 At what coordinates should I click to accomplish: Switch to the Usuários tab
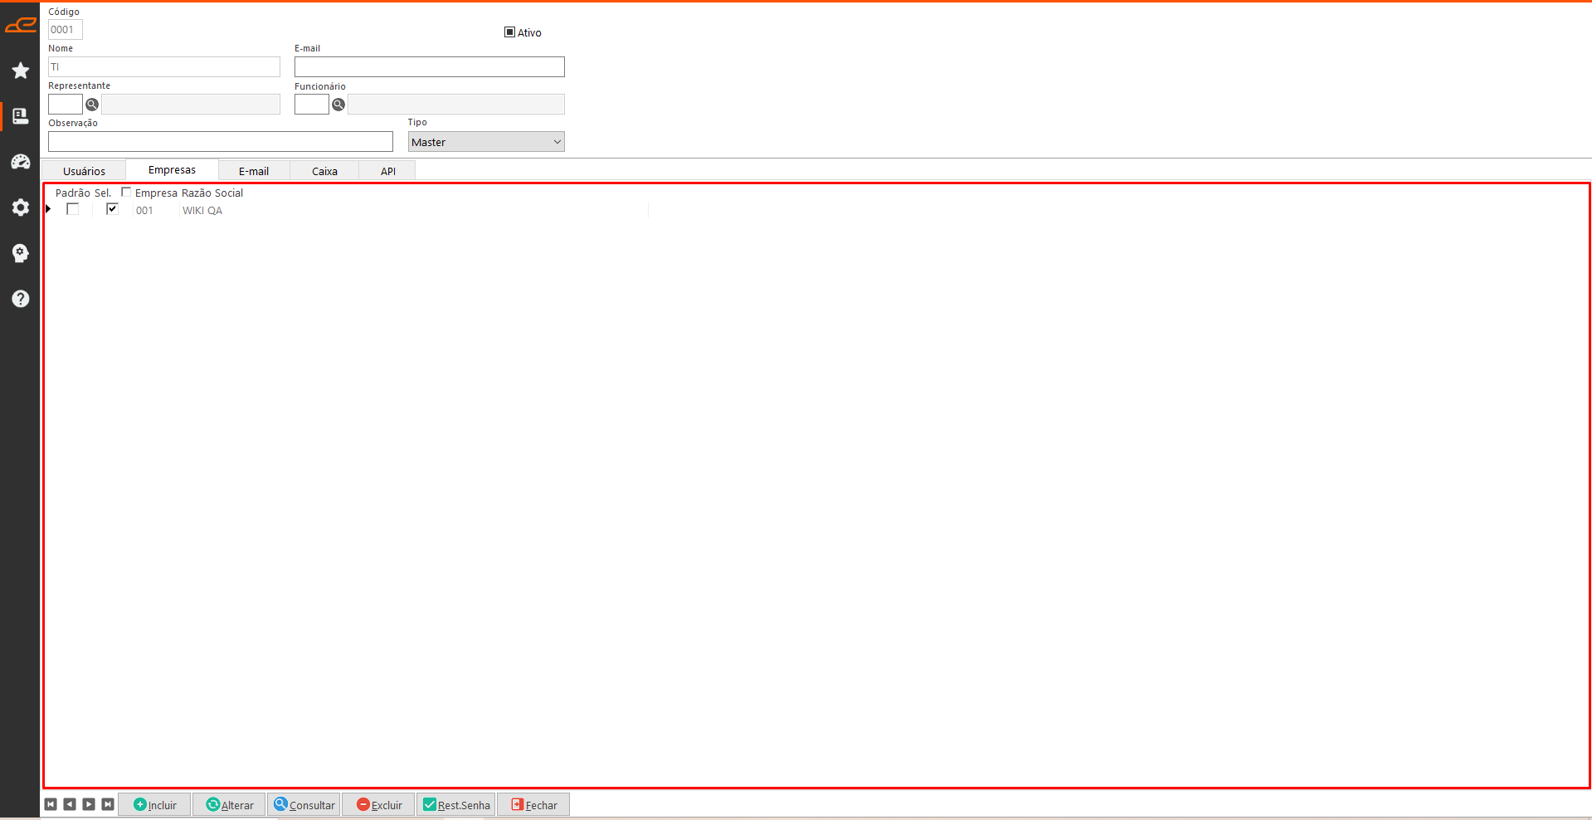(84, 171)
